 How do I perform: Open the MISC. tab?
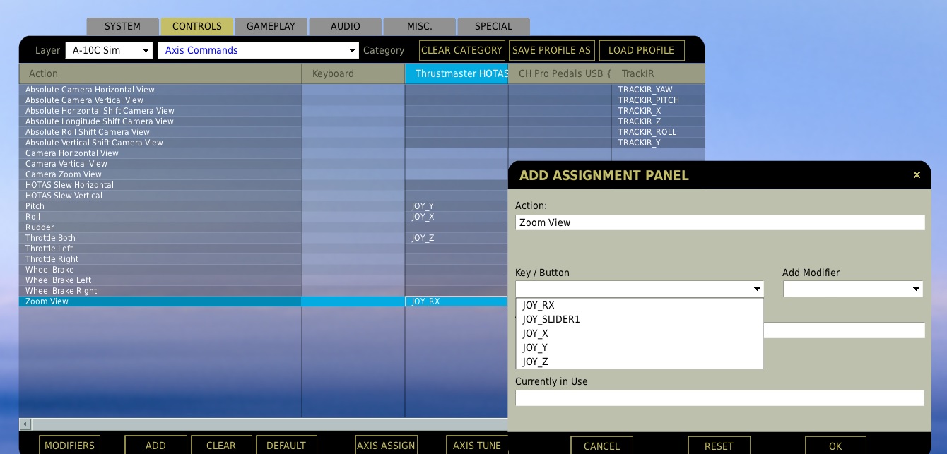(x=419, y=26)
